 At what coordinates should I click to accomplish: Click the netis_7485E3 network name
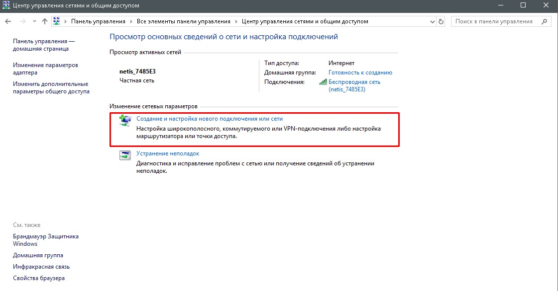137,72
